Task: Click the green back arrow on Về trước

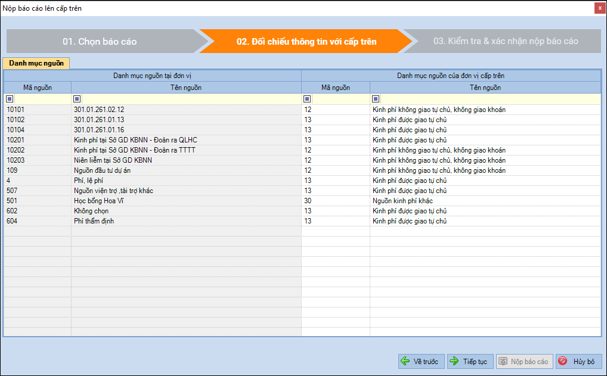Action: pos(405,362)
